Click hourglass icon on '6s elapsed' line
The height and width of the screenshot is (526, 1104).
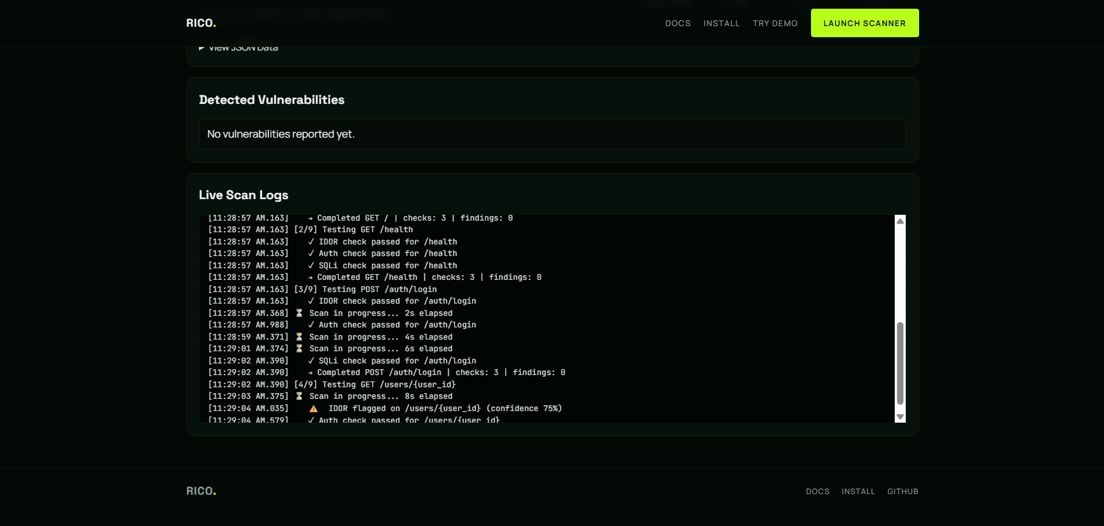299,348
